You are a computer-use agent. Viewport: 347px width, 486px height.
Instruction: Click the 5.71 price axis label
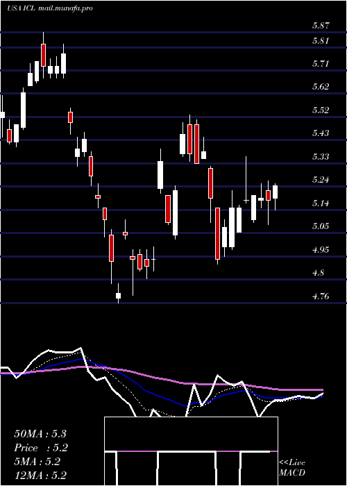coord(321,64)
